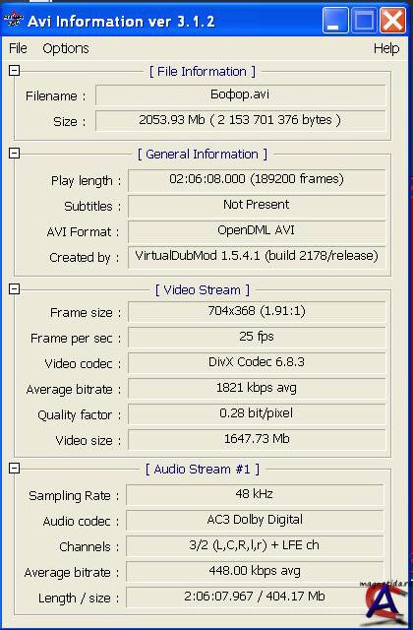Click the [ General Information ] header text

point(203,155)
